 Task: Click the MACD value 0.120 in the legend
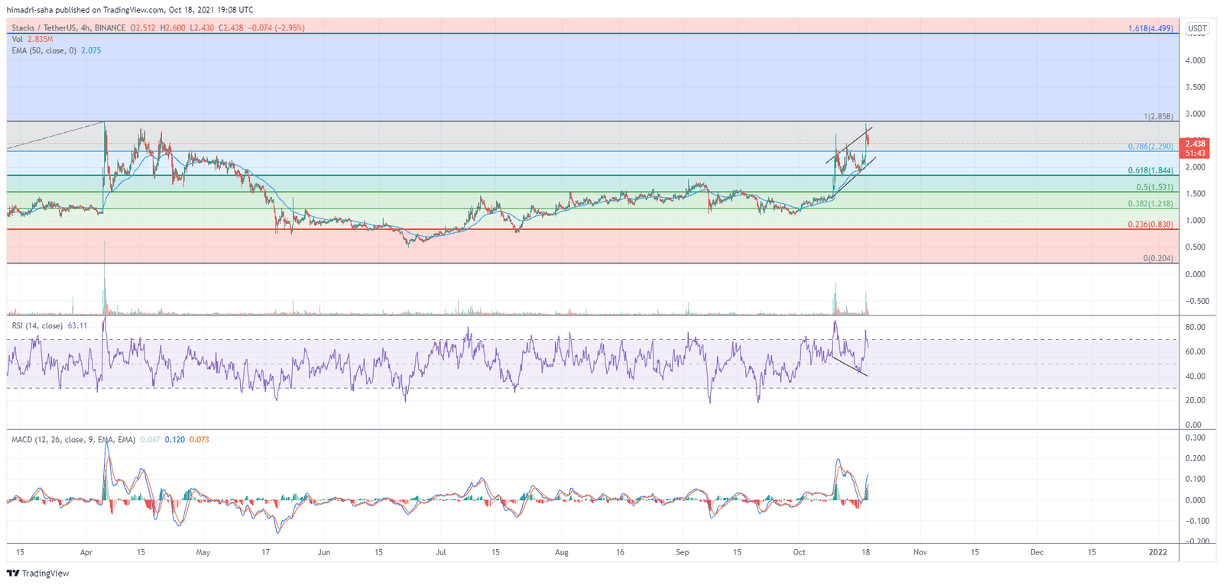tap(174, 440)
